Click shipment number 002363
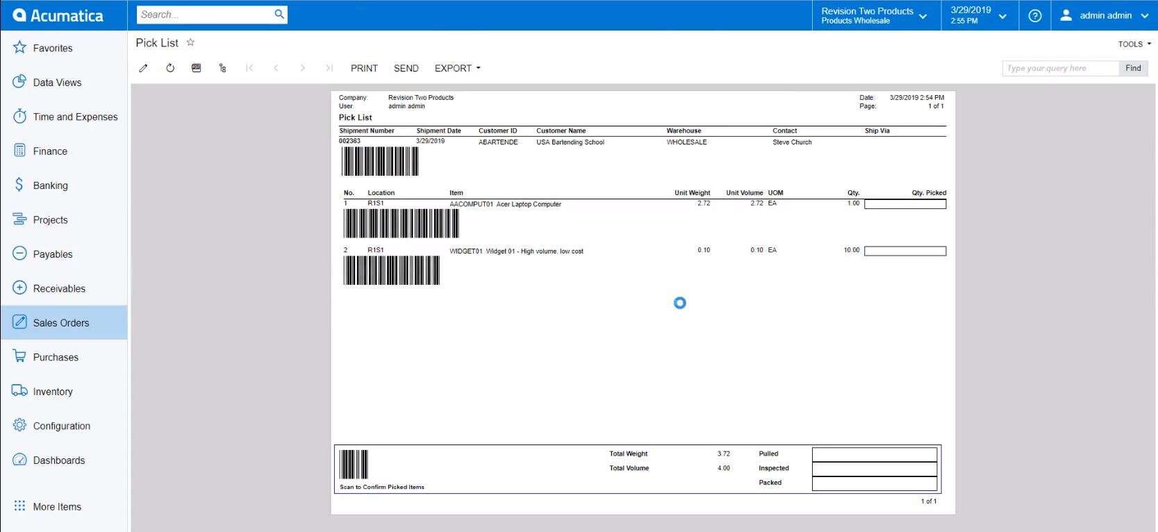1158x532 pixels. pyautogui.click(x=349, y=141)
